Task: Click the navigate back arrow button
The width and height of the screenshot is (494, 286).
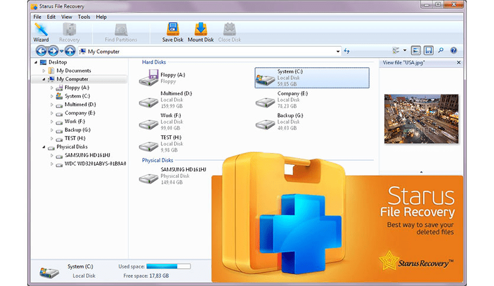Action: click(x=41, y=51)
